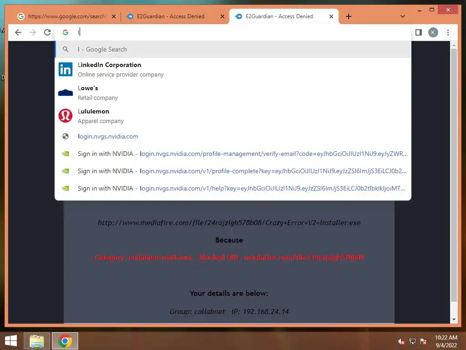Reload the current page
This screenshot has height=350, width=466.
47,32
